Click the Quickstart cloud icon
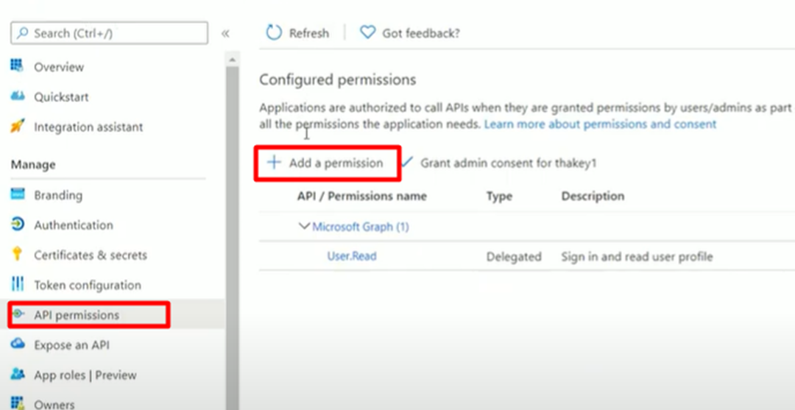The width and height of the screenshot is (795, 410). [17, 96]
